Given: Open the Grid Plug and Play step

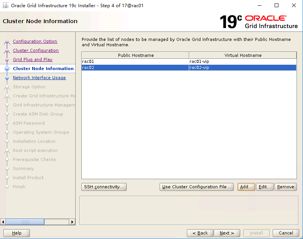Looking at the screenshot, I should click(x=33, y=59).
